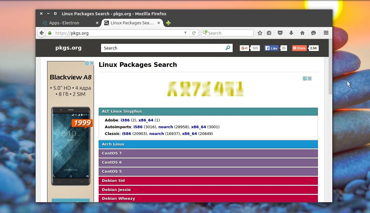This screenshot has height=213, width=370.
Task: Close the Apps - Electron tab
Action: tap(97, 23)
